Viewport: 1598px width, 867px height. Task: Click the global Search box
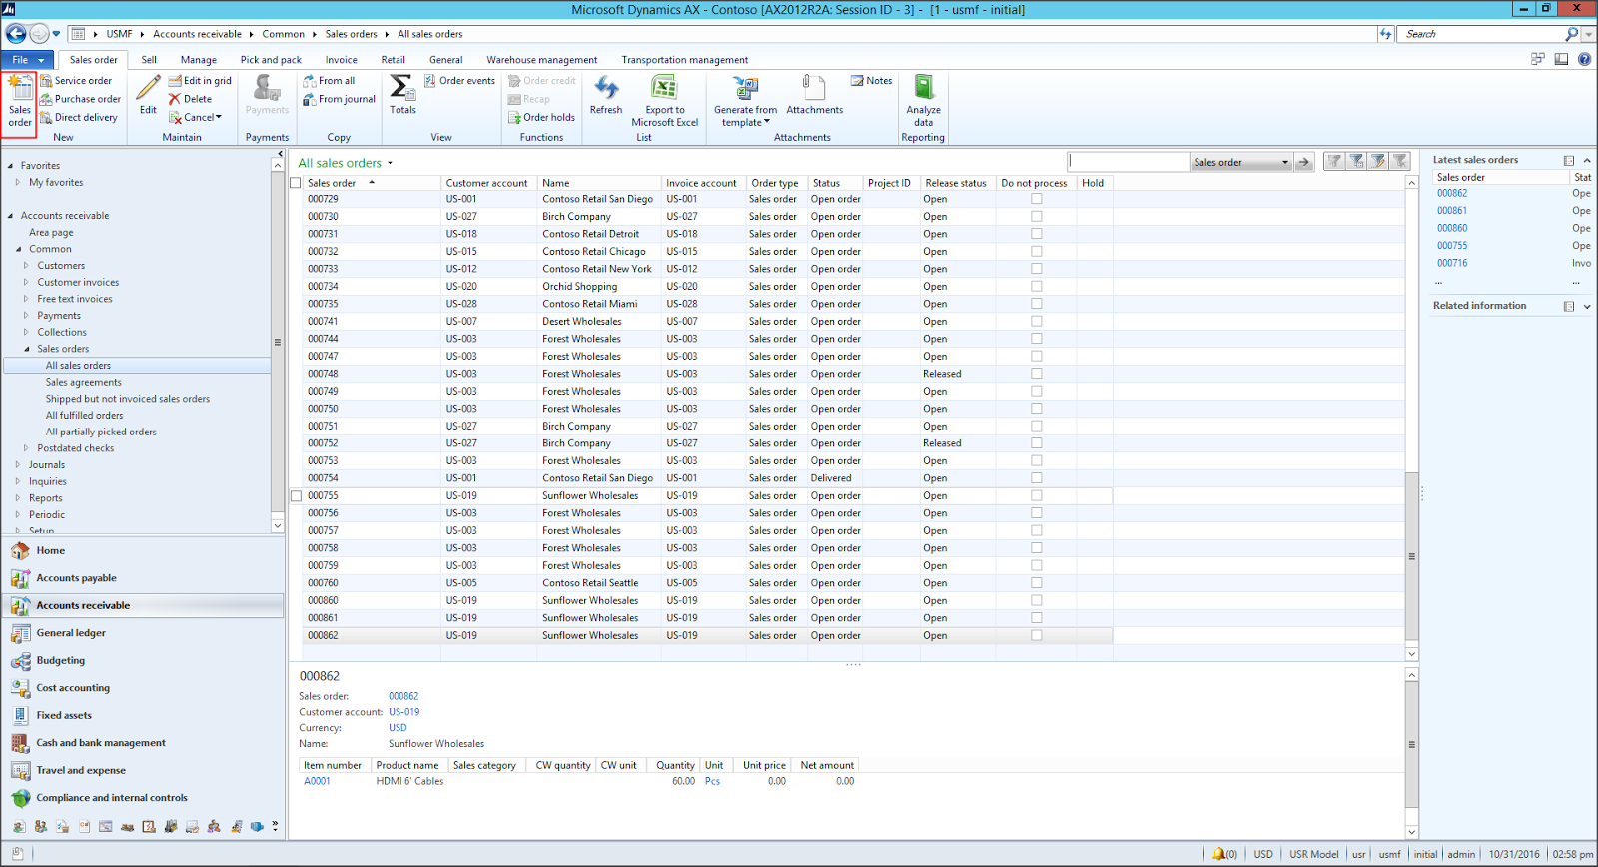(1482, 34)
